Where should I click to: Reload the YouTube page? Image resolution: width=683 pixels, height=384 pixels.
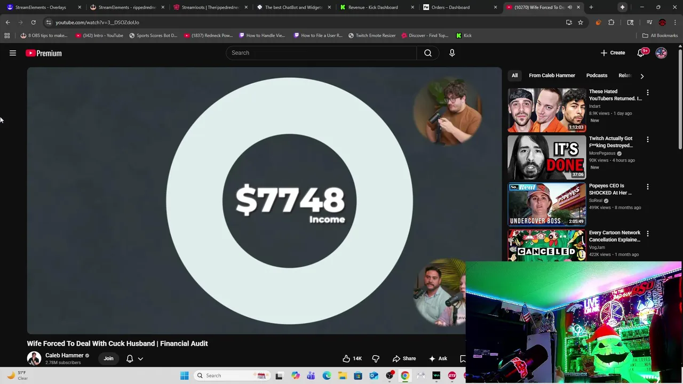coord(33,22)
